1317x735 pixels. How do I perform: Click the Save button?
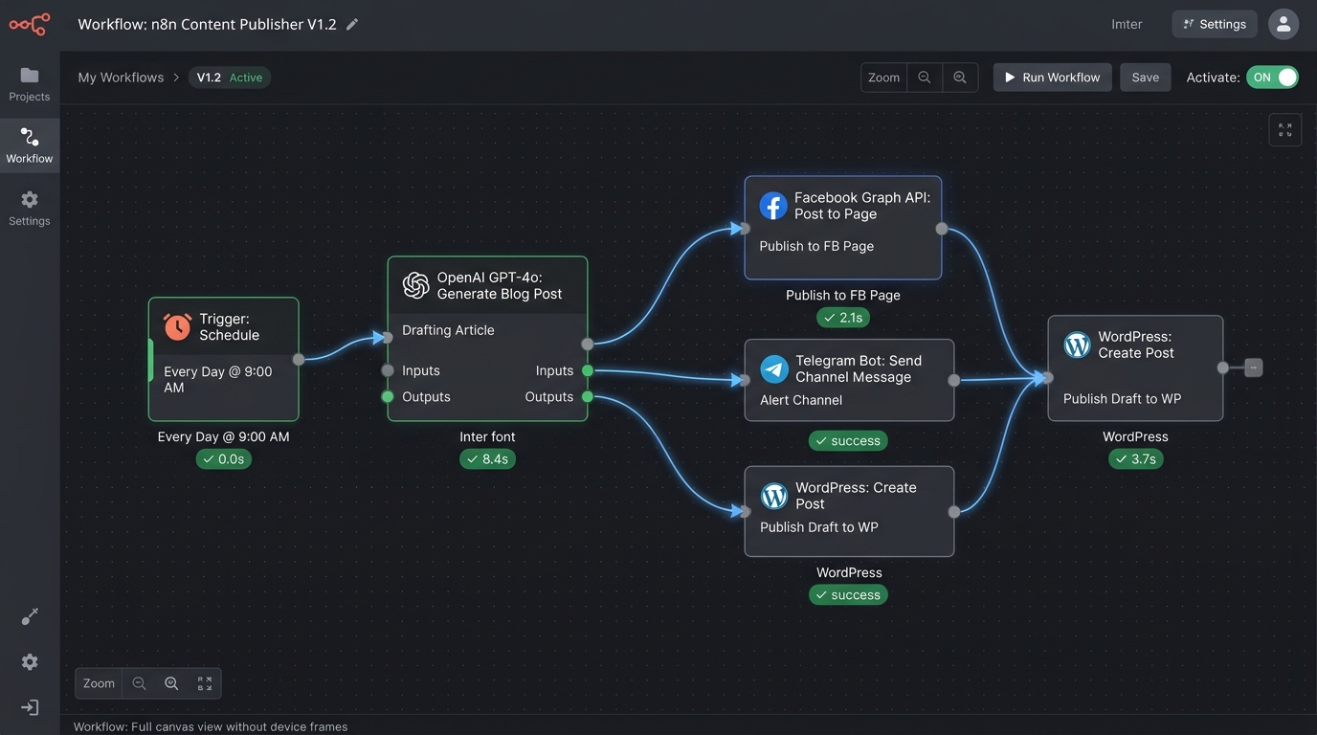[x=1146, y=78]
